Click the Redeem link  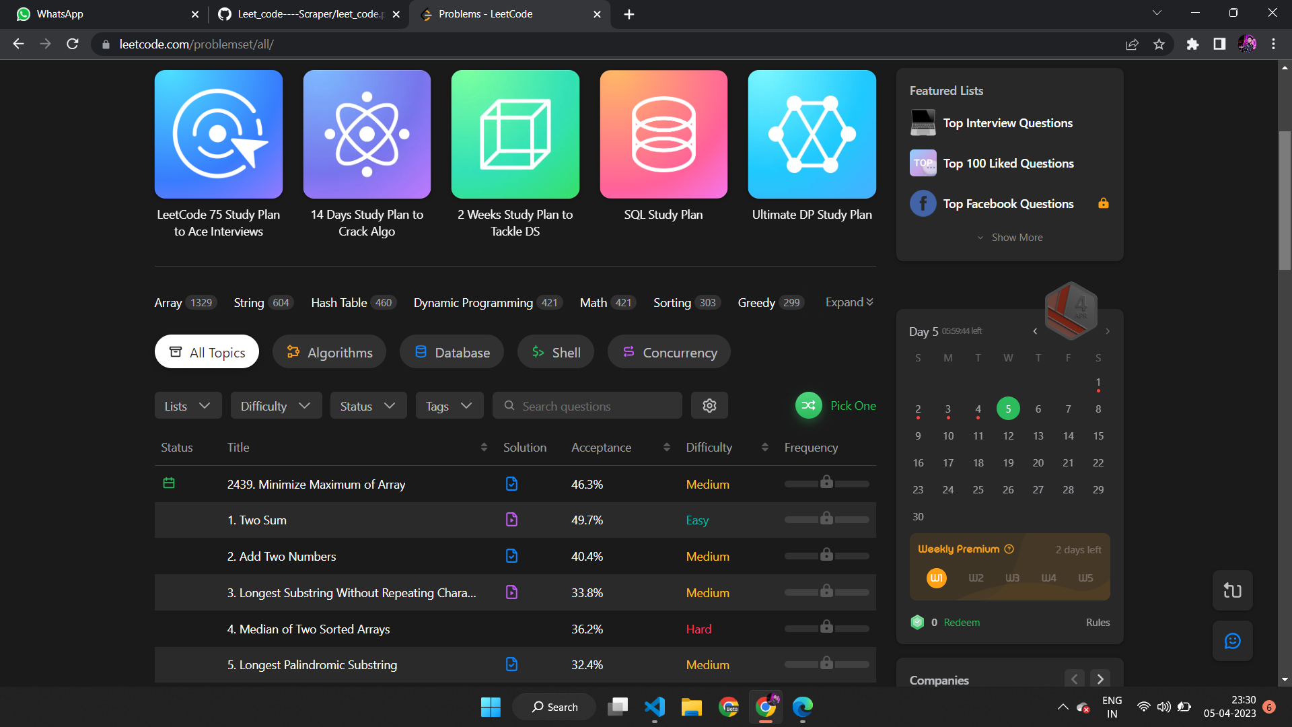[x=961, y=623]
